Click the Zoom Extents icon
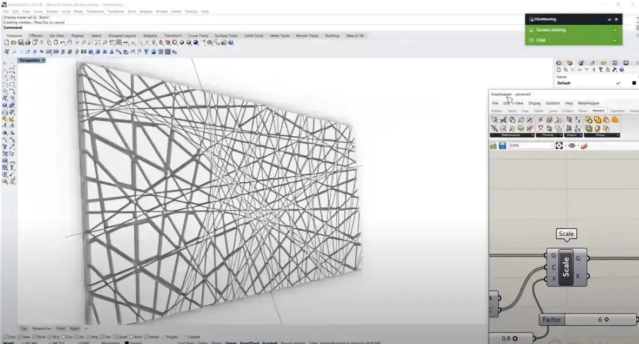The width and height of the screenshot is (639, 344). tap(98, 42)
